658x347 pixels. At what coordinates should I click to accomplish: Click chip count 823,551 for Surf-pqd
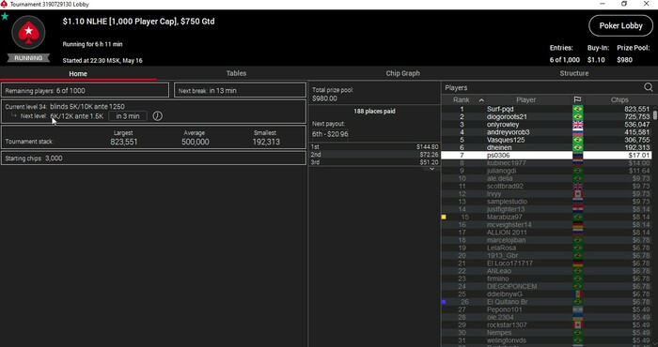coord(636,109)
